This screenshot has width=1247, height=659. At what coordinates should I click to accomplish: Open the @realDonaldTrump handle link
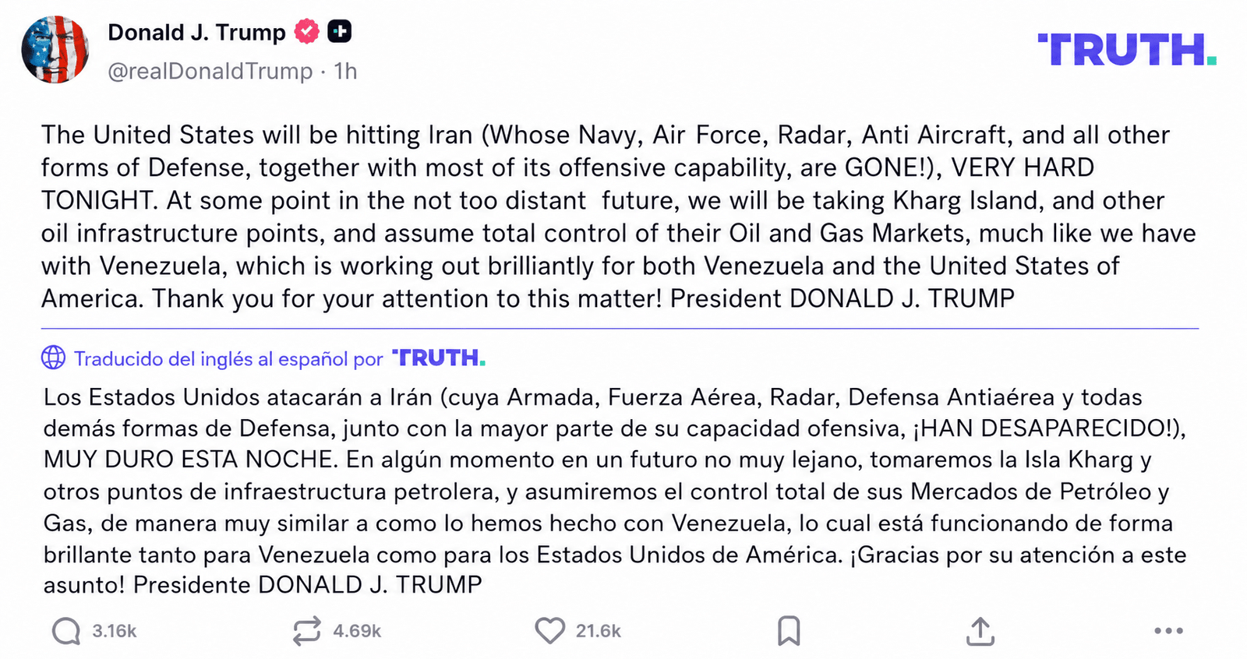coord(210,71)
